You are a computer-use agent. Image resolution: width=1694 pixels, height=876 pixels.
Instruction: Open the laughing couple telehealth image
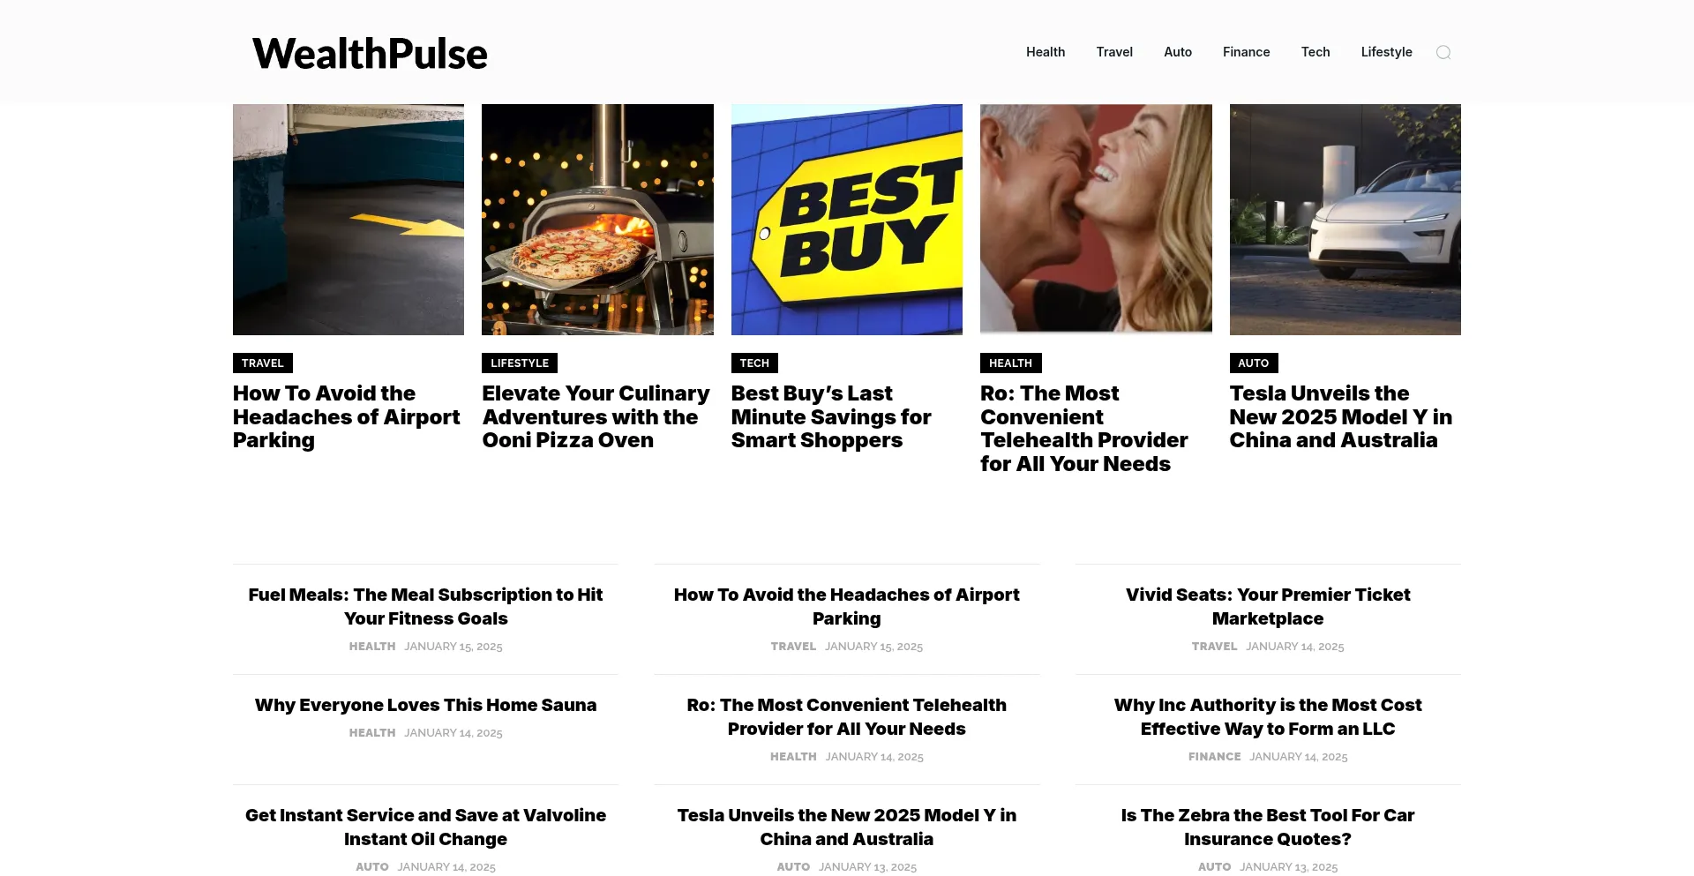tap(1095, 220)
